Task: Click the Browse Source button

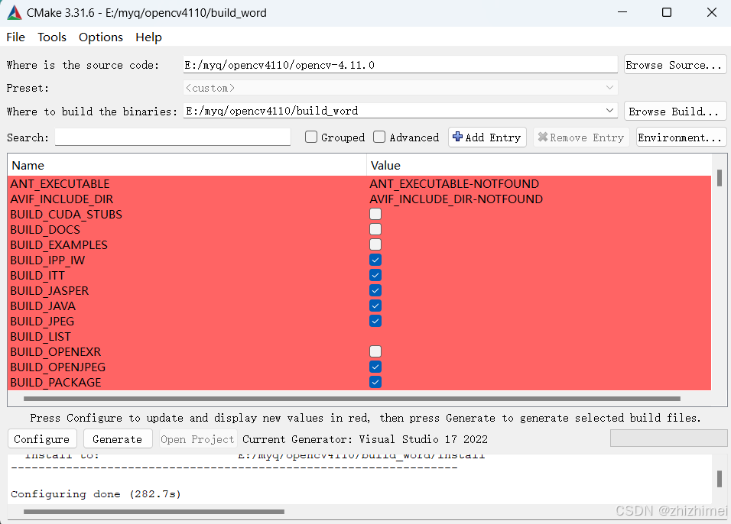Action: coord(675,65)
